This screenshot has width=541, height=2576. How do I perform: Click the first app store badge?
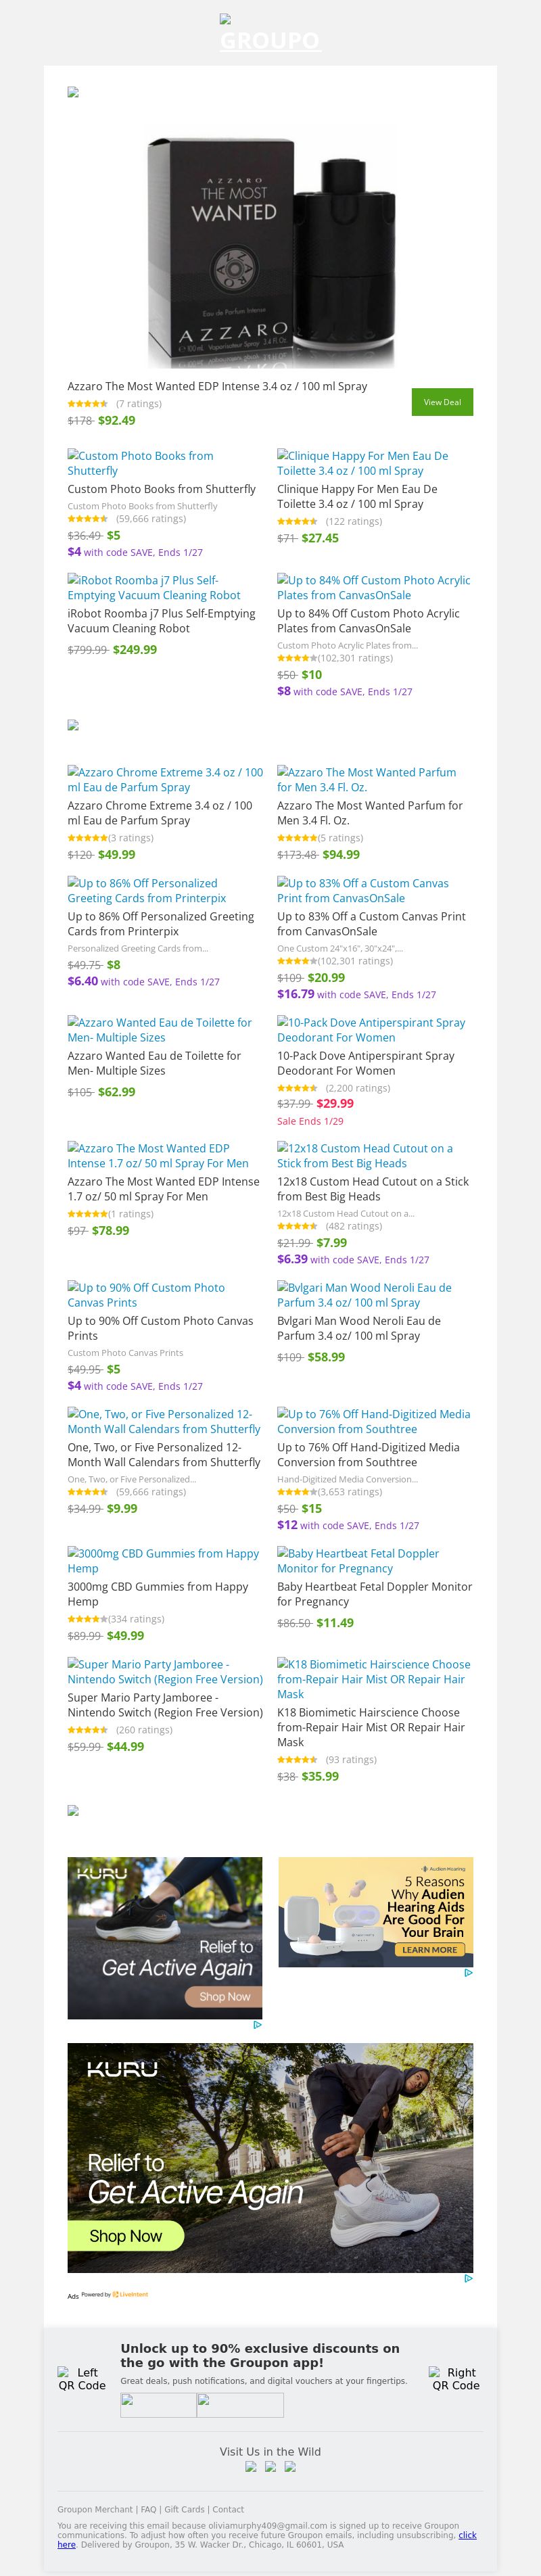(x=158, y=2405)
